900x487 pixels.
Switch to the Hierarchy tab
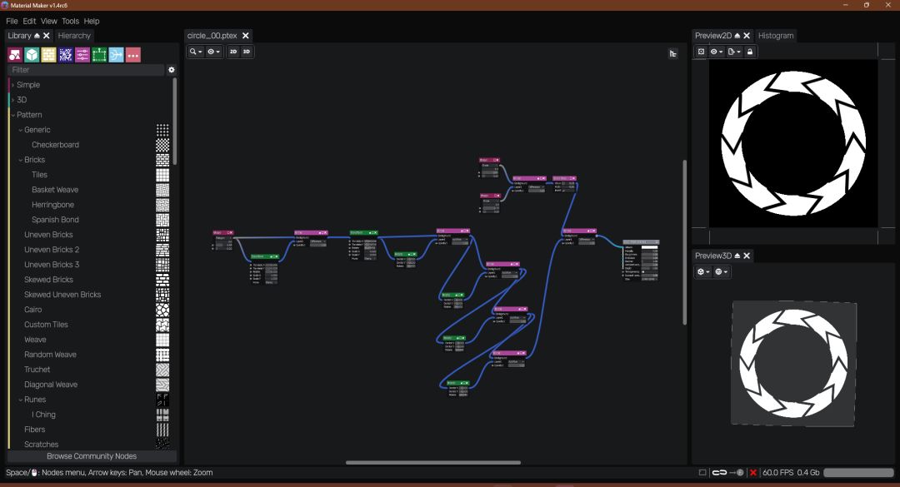[74, 36]
